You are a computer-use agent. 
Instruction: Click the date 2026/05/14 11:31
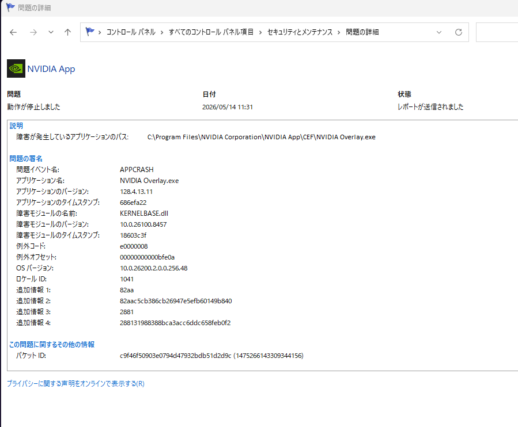(228, 107)
